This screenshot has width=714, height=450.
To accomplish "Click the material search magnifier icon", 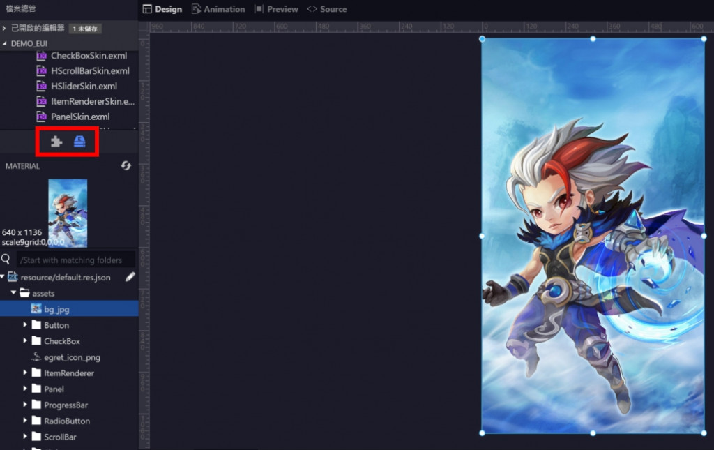I will click(x=6, y=260).
